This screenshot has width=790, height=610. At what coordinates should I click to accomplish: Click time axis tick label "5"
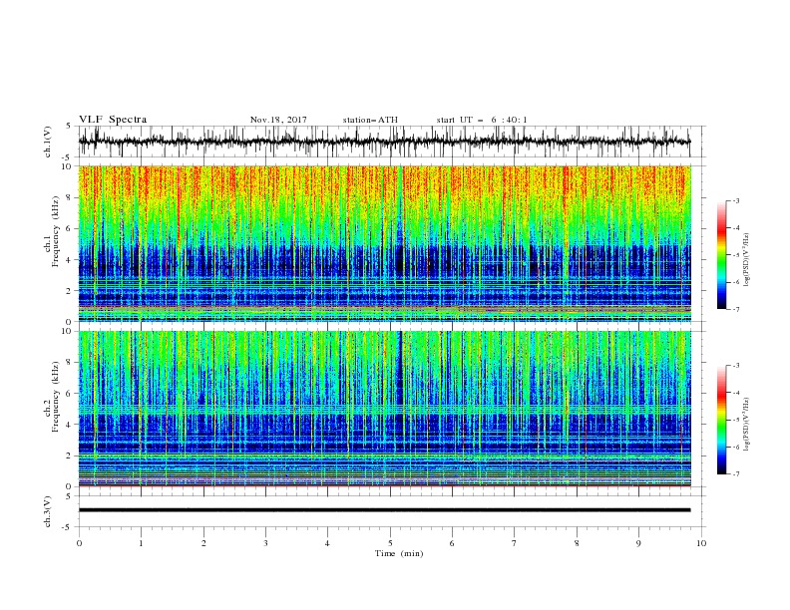coord(390,543)
